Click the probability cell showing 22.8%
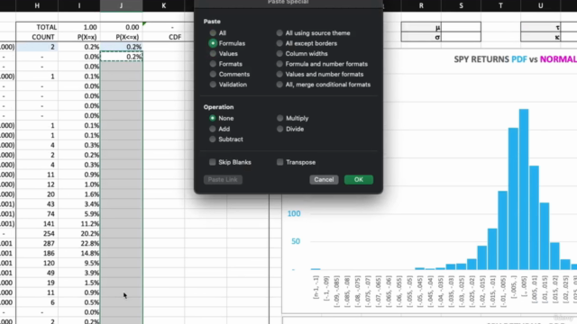 click(79, 244)
